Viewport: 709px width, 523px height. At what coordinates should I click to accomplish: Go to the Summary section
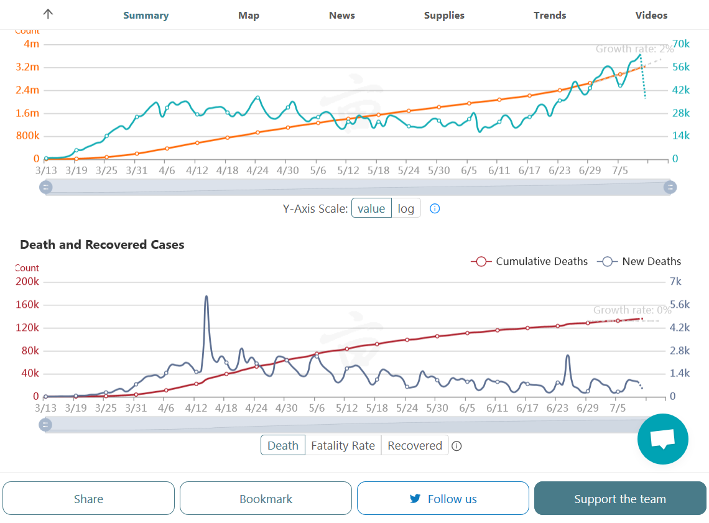pyautogui.click(x=146, y=16)
